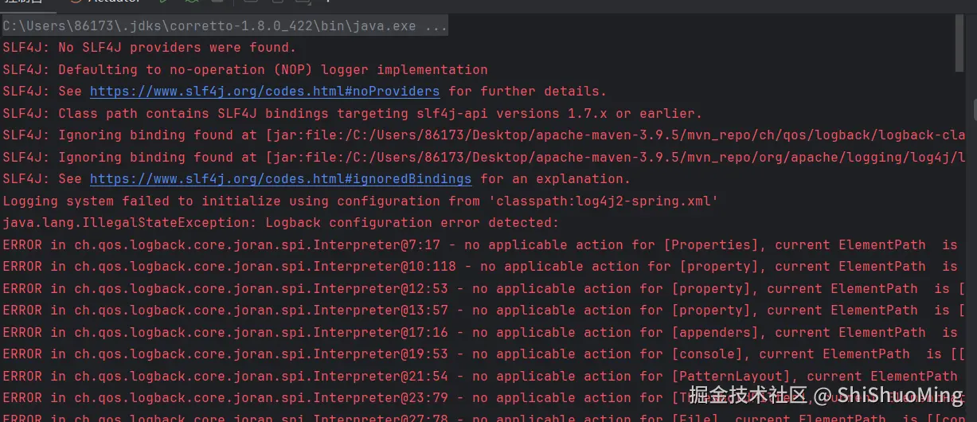The height and width of the screenshot is (422, 977).
Task: Click the java.exe command line at top
Action: point(225,26)
